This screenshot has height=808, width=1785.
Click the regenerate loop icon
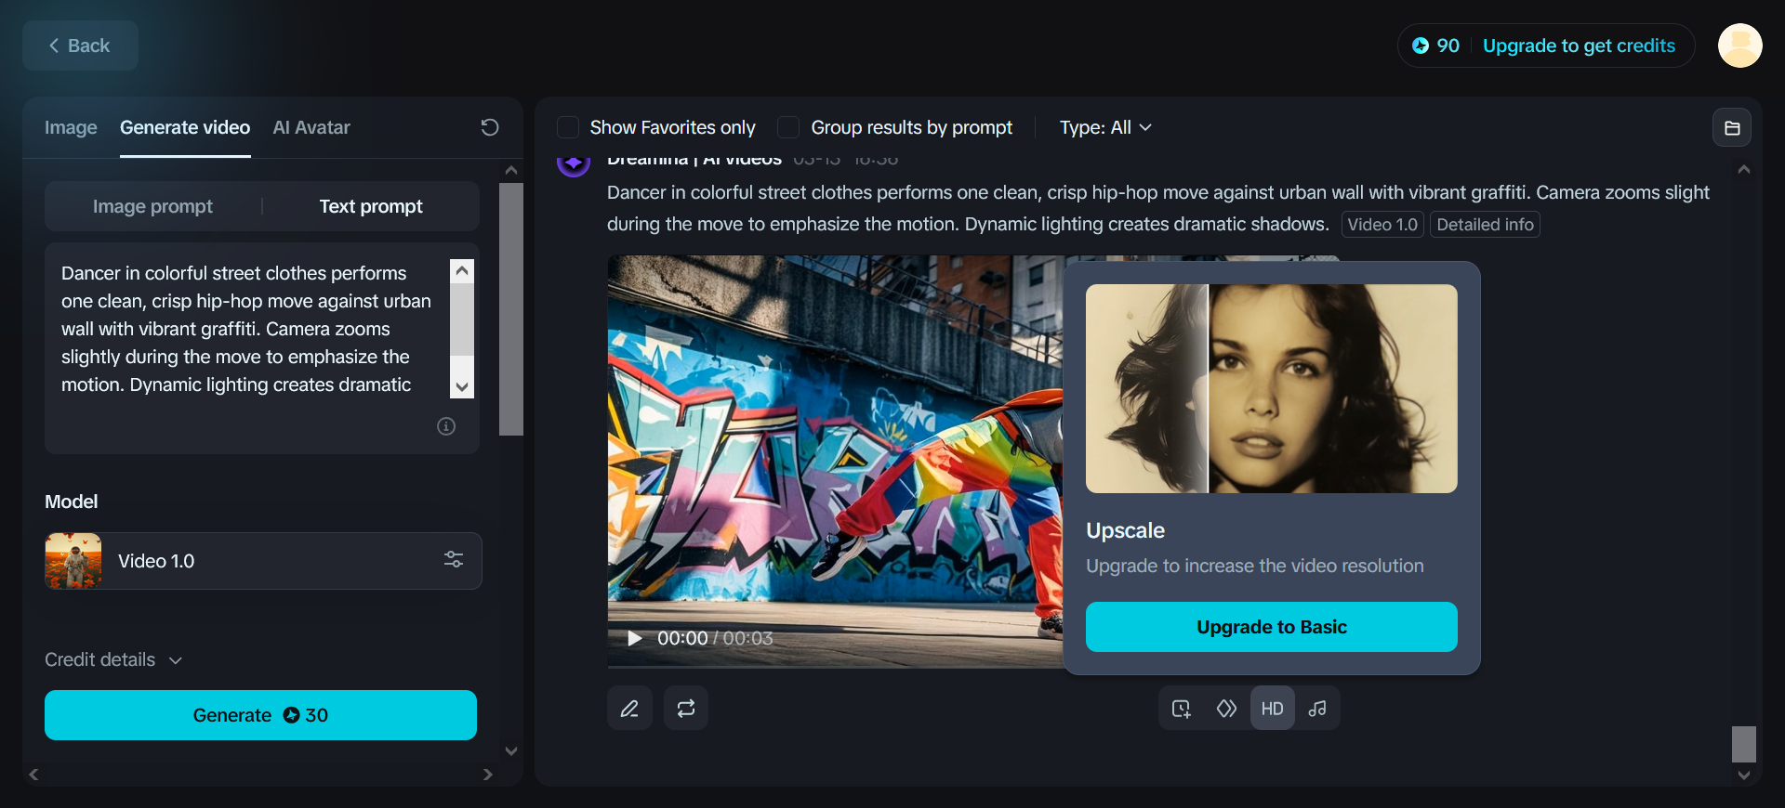click(686, 709)
